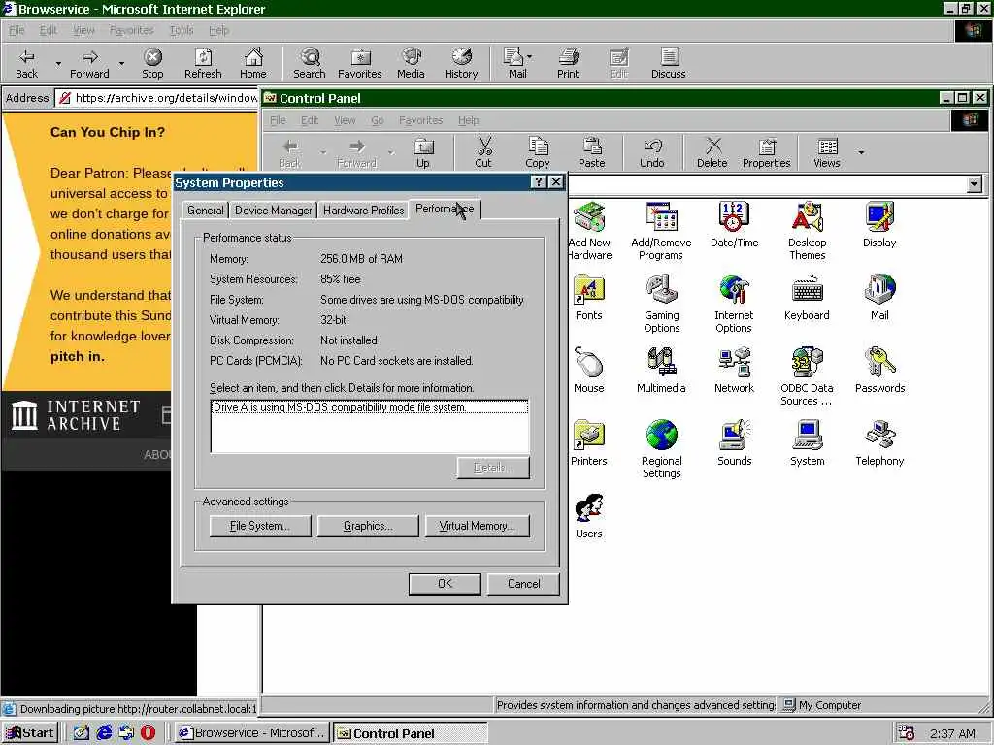The height and width of the screenshot is (745, 994).
Task: Launch Internet Explorer from quick launch
Action: click(104, 733)
